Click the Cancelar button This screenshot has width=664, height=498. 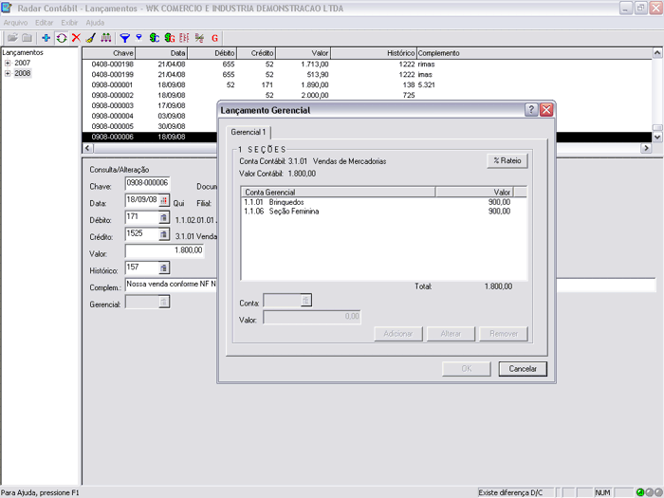click(524, 369)
